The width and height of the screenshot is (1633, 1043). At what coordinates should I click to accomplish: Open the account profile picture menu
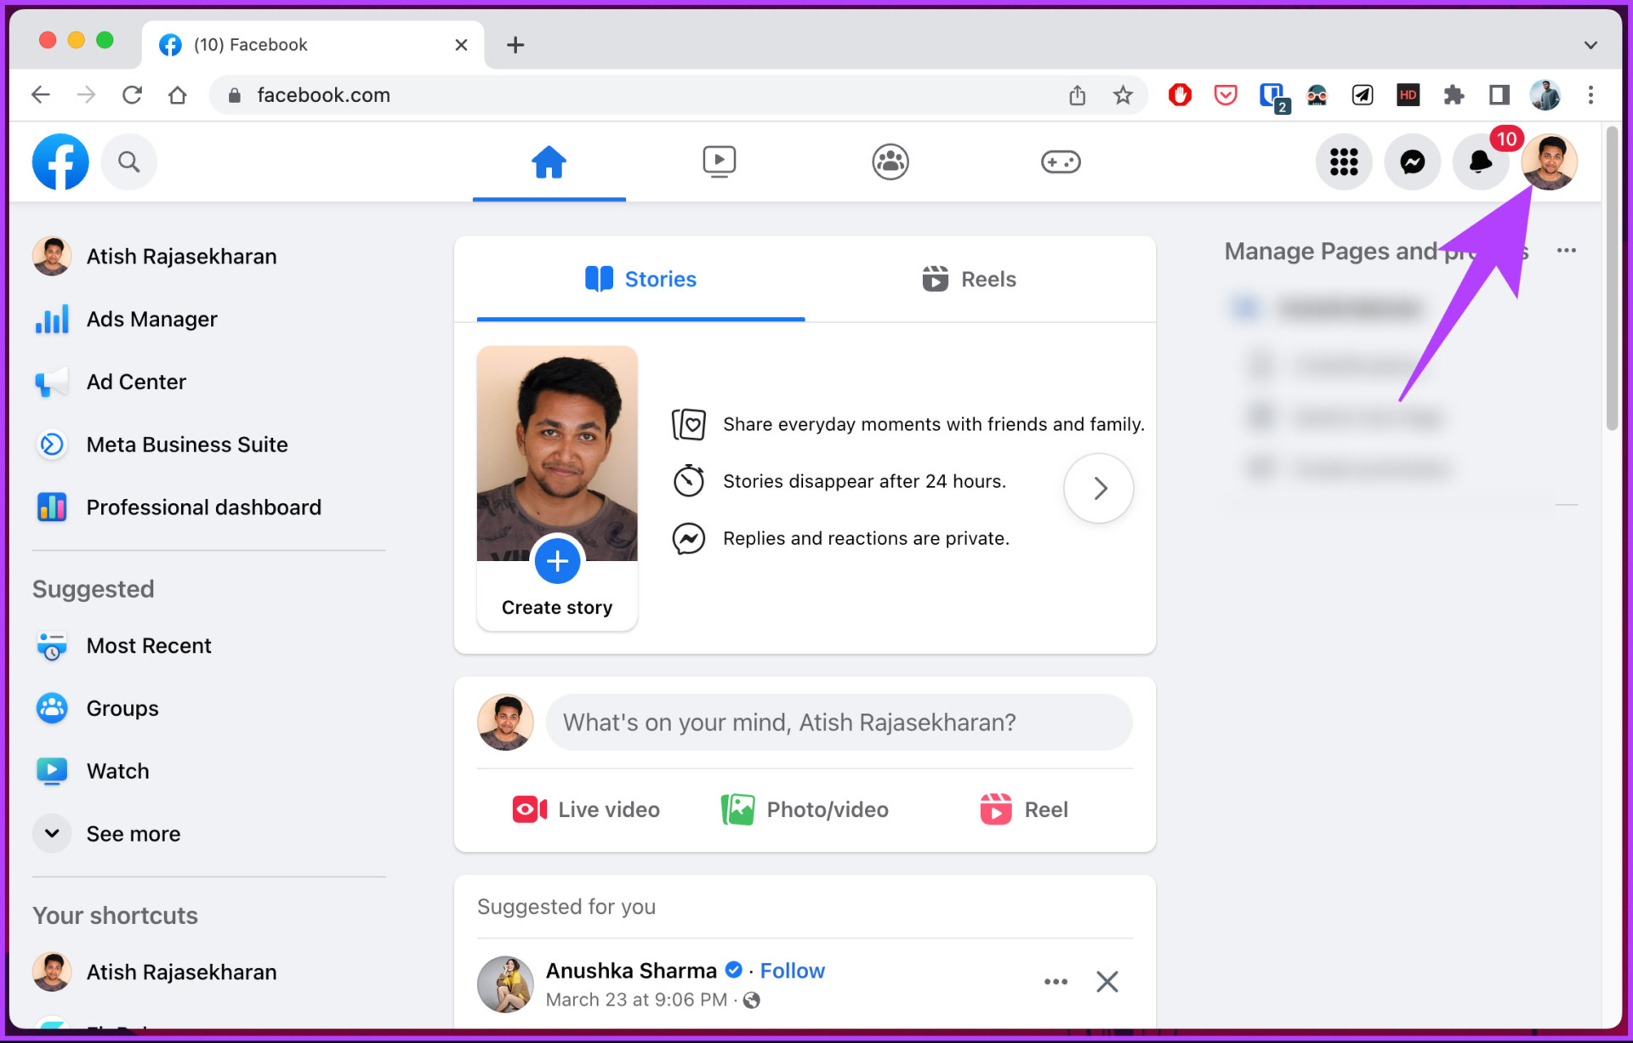point(1550,162)
